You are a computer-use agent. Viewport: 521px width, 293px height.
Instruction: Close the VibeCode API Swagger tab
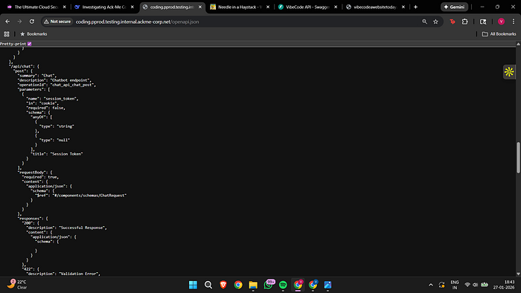(336, 7)
